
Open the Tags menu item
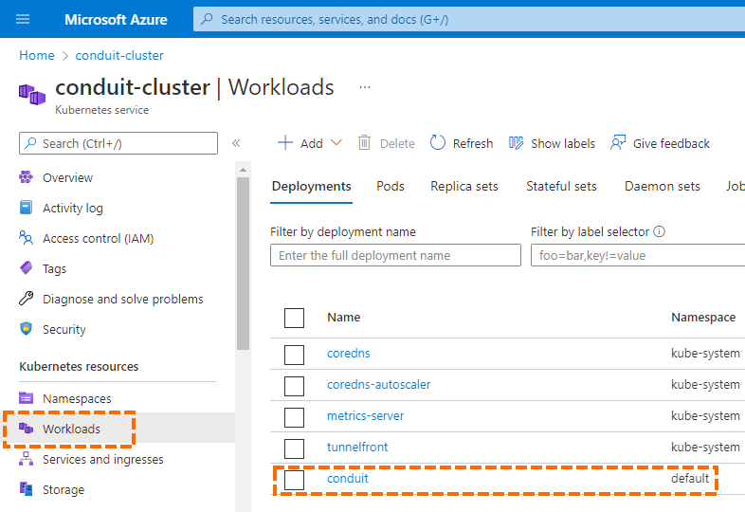click(x=54, y=268)
